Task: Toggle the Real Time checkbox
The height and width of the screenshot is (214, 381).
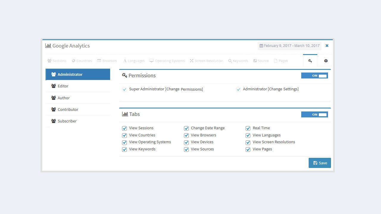Action: [248, 128]
